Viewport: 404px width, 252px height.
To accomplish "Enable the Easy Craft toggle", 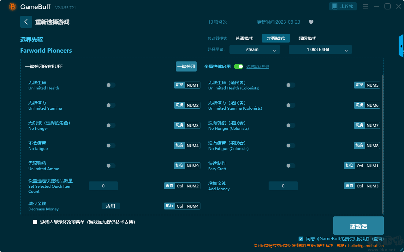I will (x=290, y=166).
